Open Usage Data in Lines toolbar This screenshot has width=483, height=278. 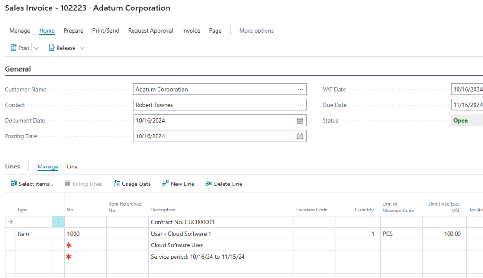(132, 184)
